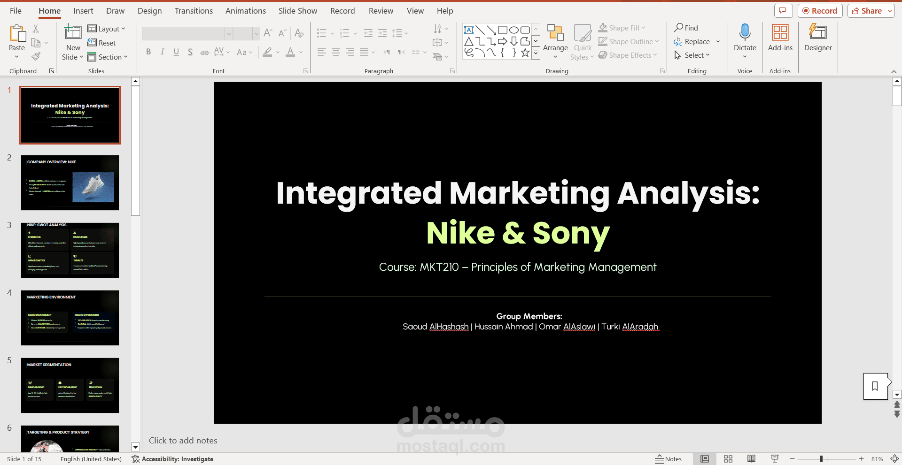The image size is (902, 465).
Task: Open the Designer pane
Action: pyautogui.click(x=817, y=38)
